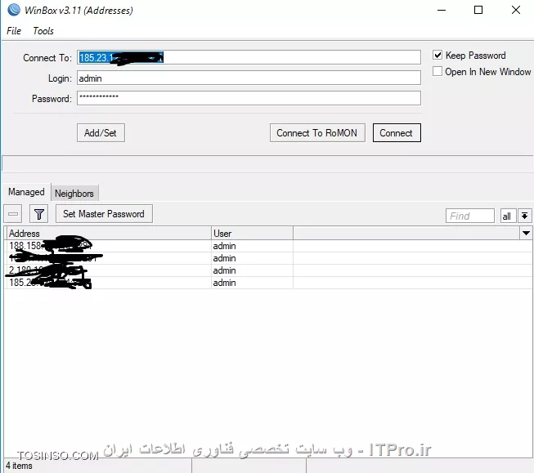
Task: Sort by the User column header
Action: (x=252, y=234)
